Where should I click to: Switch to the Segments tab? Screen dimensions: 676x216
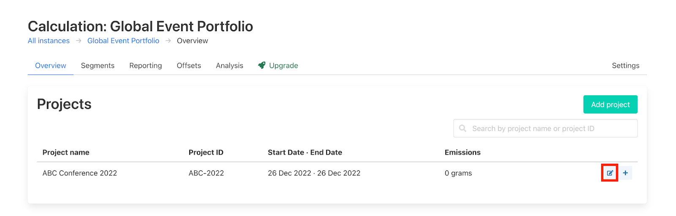click(98, 65)
